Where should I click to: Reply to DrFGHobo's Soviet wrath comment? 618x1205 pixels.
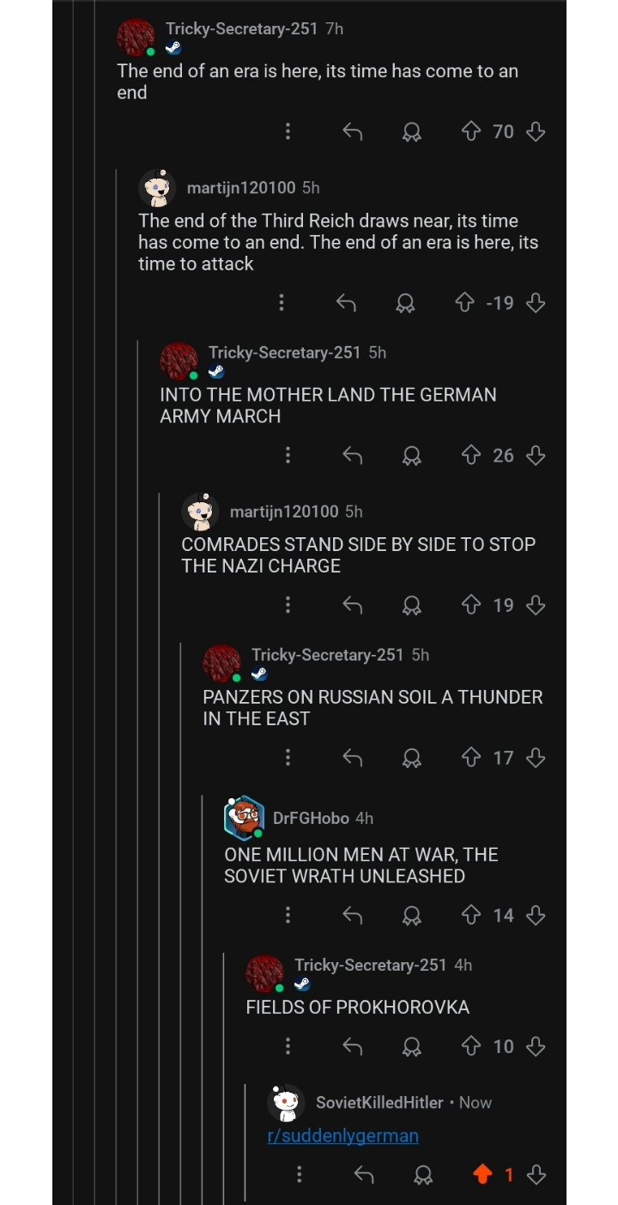[x=352, y=916]
